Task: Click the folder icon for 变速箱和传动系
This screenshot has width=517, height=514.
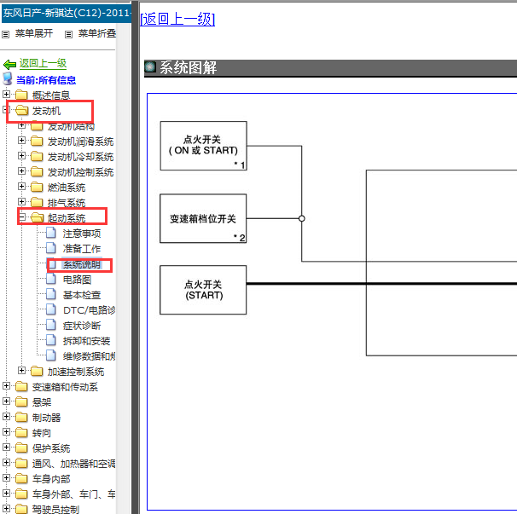Action: 21,386
